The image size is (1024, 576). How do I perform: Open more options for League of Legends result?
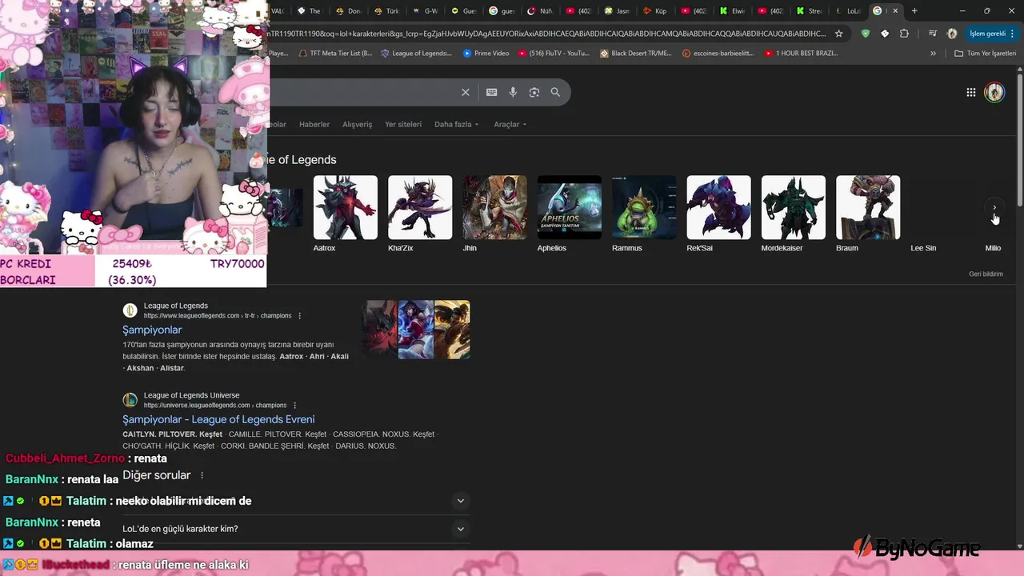point(300,316)
